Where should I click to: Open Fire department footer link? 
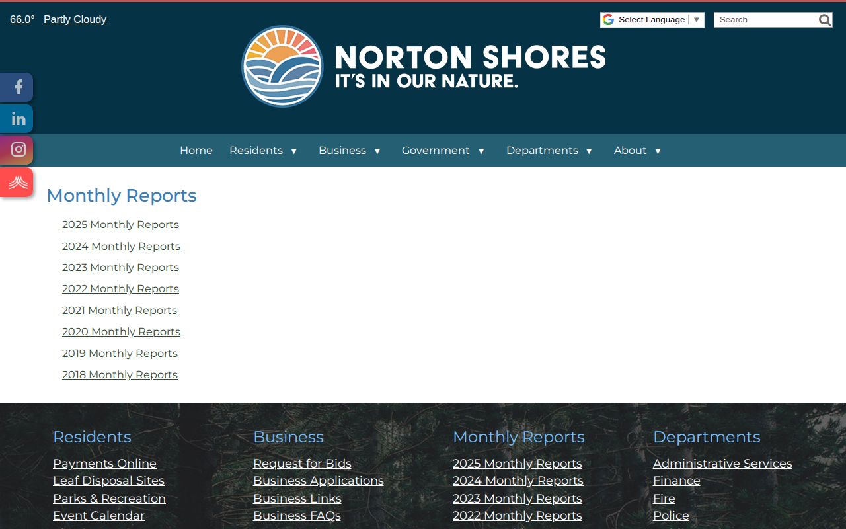coord(664,499)
